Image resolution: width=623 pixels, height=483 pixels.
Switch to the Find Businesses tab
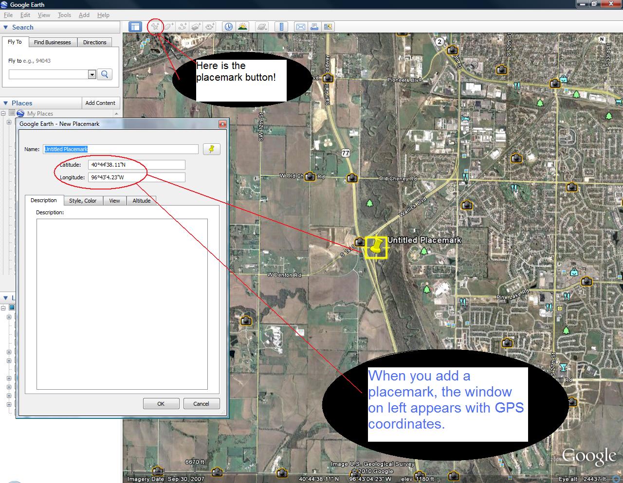click(x=53, y=42)
